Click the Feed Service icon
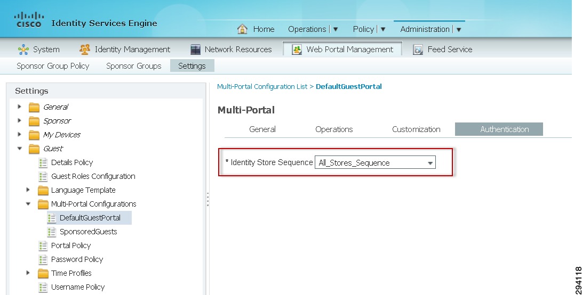Image resolution: width=582 pixels, height=295 pixels. [x=418, y=50]
